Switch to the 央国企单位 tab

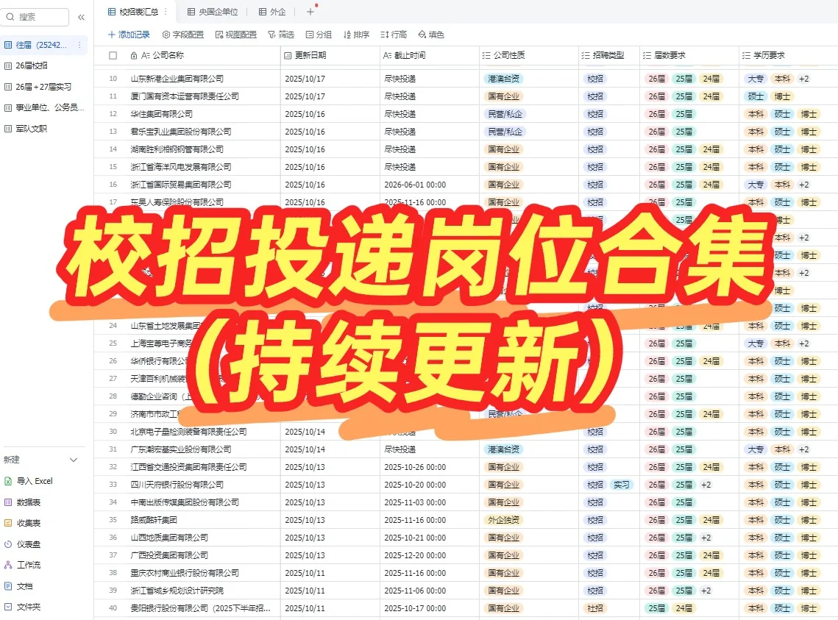[x=213, y=12]
